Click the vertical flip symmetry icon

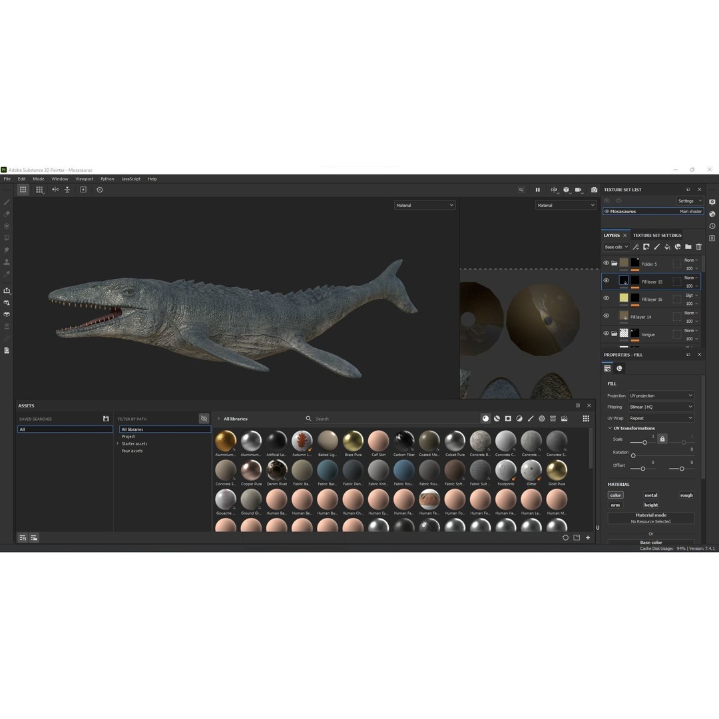pyautogui.click(x=67, y=190)
